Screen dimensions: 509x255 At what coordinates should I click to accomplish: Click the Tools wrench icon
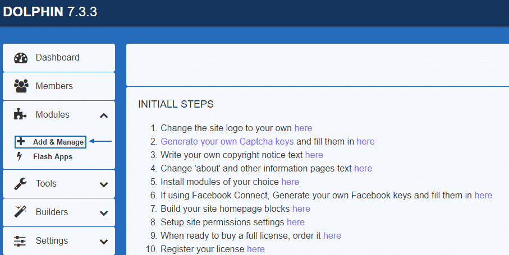[20, 184]
